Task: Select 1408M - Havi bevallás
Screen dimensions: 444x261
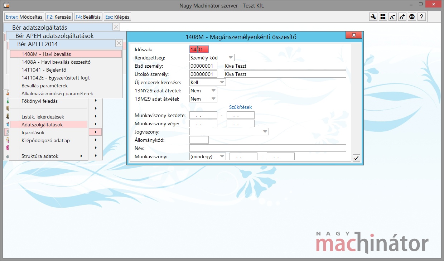Action: coord(66,54)
